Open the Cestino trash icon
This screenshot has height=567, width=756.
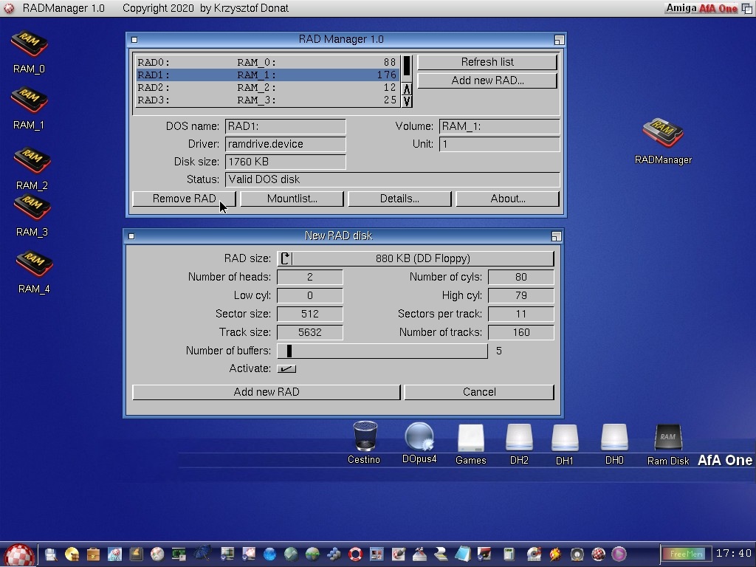click(x=365, y=437)
